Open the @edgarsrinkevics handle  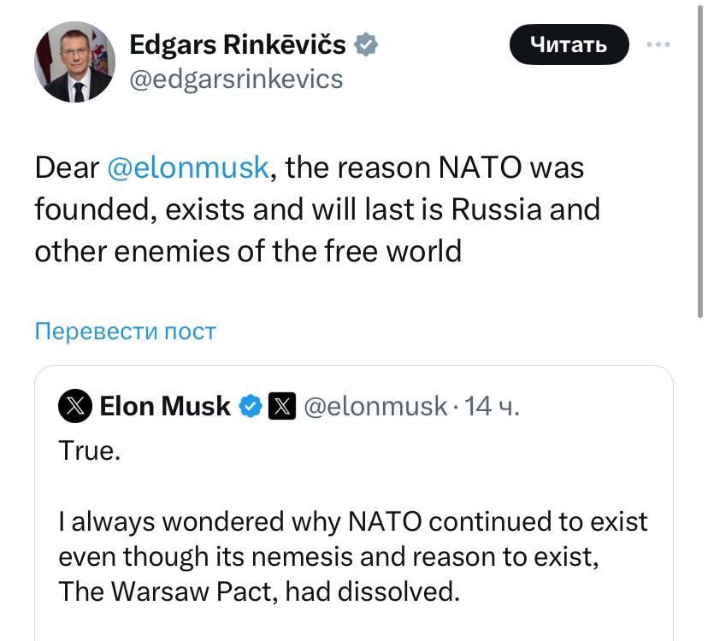[x=235, y=79]
